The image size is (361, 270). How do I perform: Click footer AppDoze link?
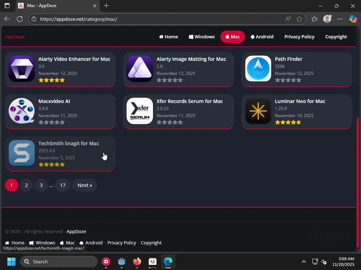[76, 231]
